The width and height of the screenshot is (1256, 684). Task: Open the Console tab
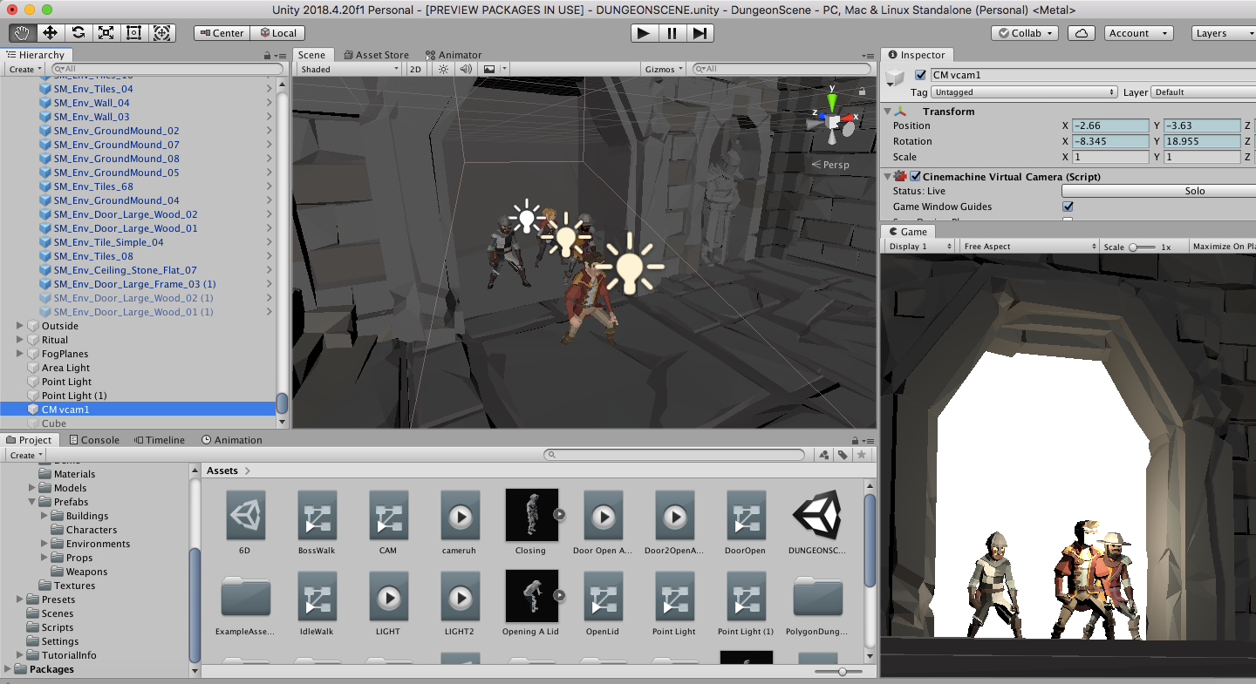(x=94, y=440)
